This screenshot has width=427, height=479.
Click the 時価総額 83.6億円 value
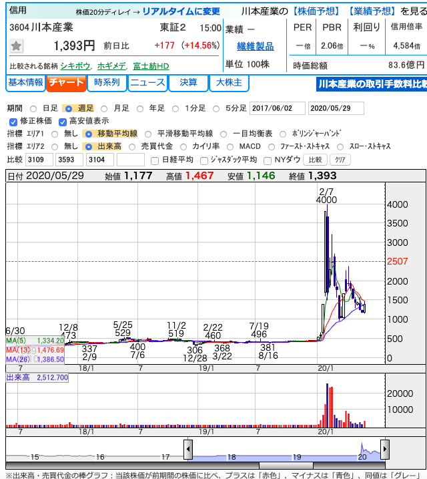click(x=406, y=65)
